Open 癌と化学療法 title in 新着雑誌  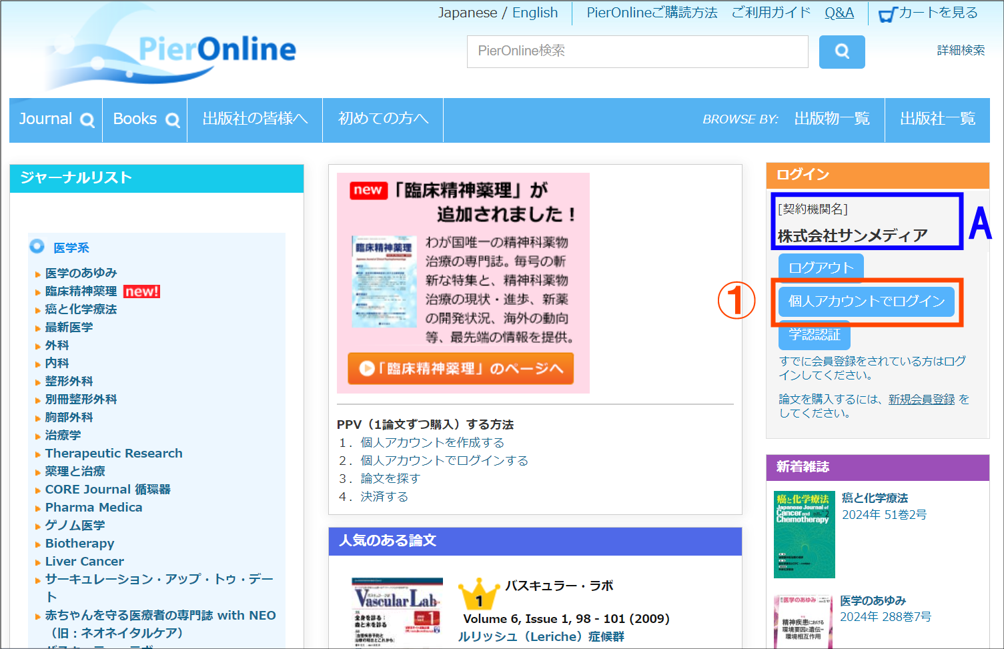tap(875, 498)
